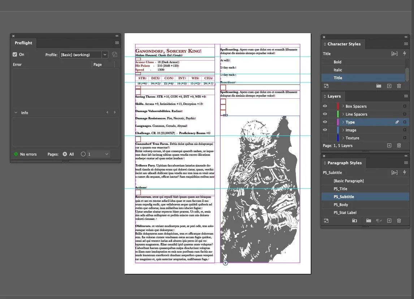Select the Character Styles tab
Screen dimensions: 414x299
(x=344, y=44)
